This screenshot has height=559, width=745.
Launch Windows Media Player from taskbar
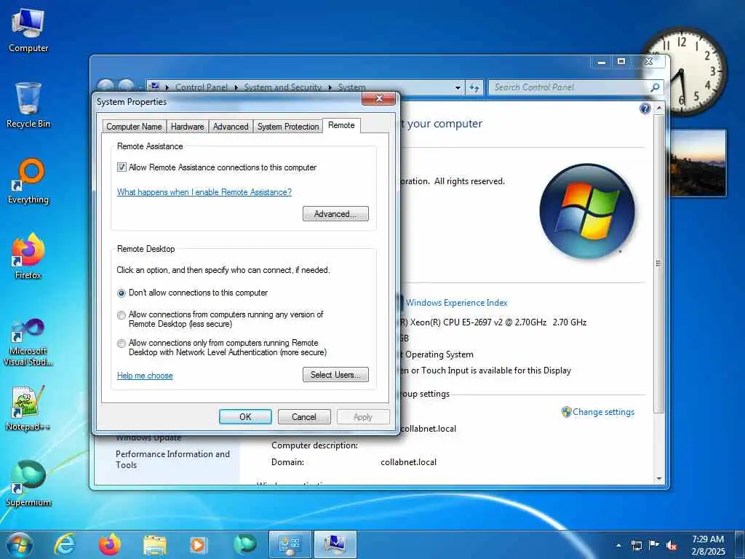click(x=198, y=545)
